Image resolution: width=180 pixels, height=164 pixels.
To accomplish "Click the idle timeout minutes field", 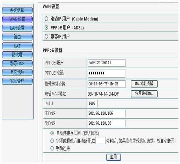I will pyautogui.click(x=100, y=141).
